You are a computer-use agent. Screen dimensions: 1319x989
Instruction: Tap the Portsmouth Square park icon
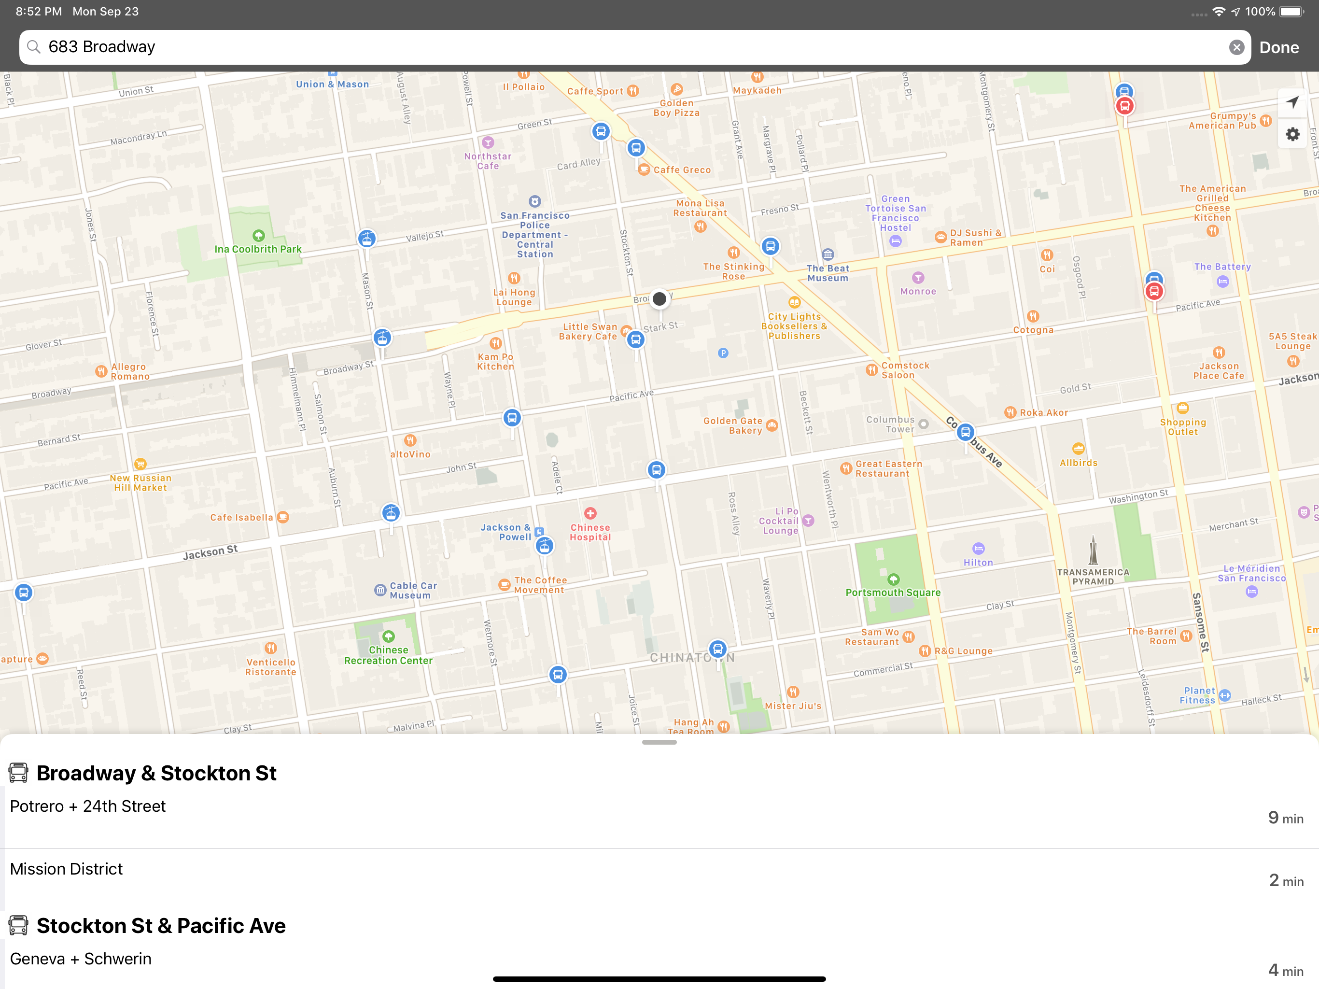pos(893,579)
